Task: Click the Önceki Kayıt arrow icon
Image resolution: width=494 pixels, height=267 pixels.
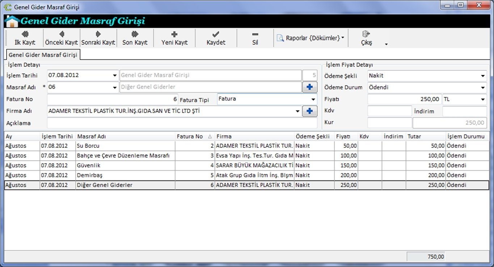Action: tap(62, 34)
